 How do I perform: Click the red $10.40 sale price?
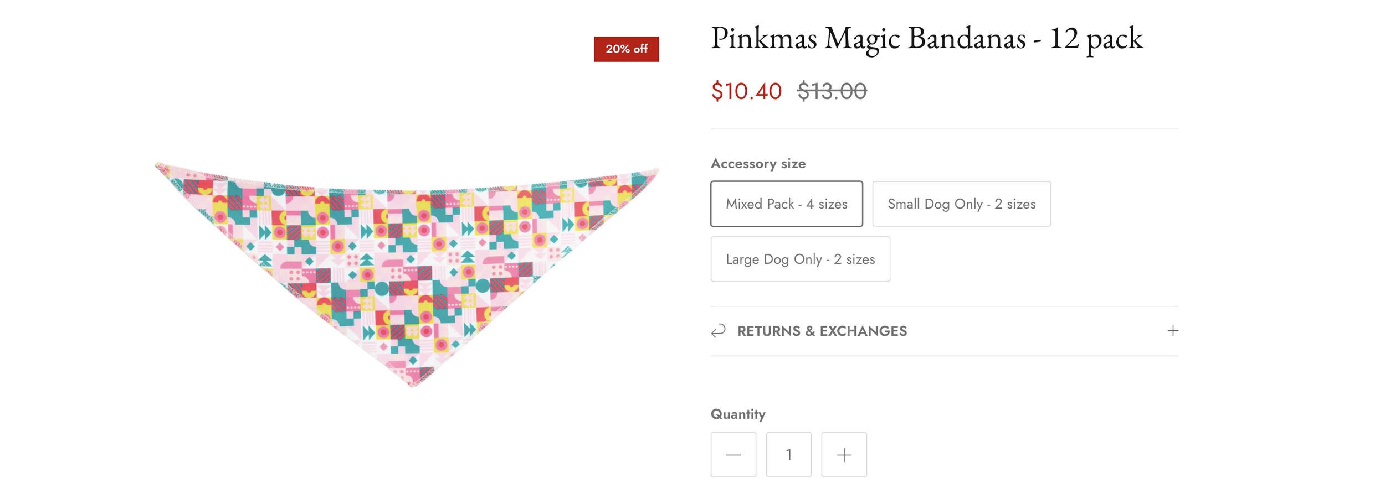coord(746,91)
